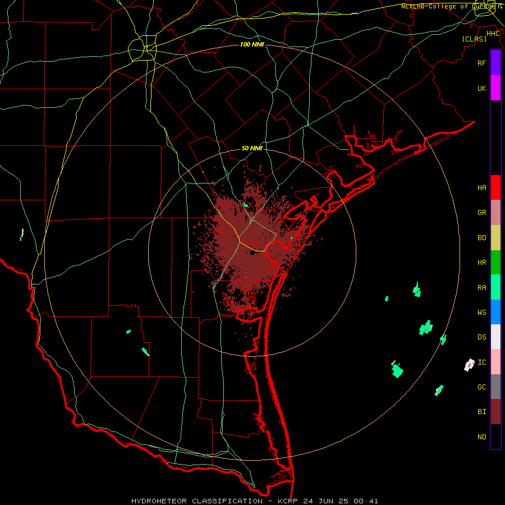
Task: Click the GR legend label
Action: (x=481, y=213)
